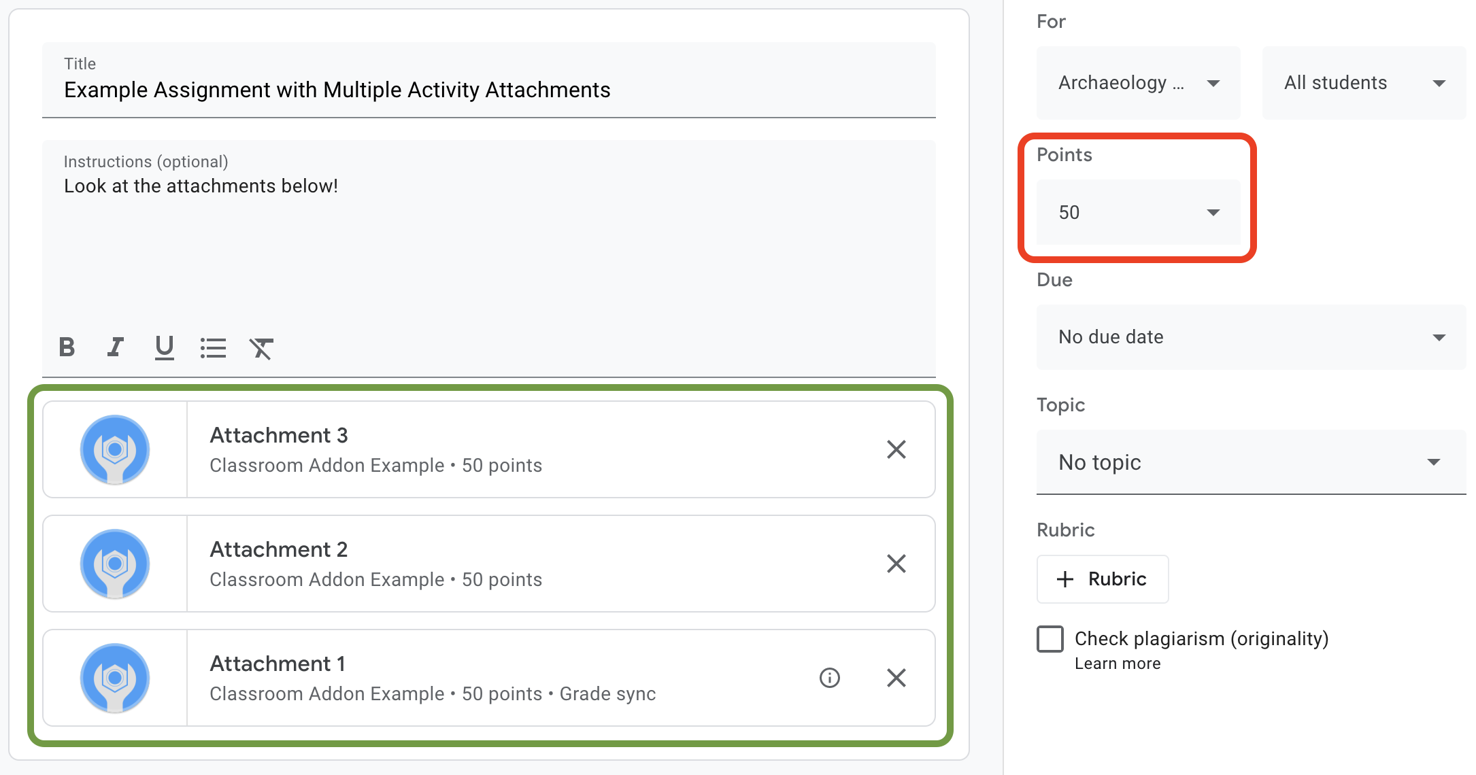Click the Classroom Addon icon for Attachment 1
Screen dimensions: 1476x775
click(115, 678)
